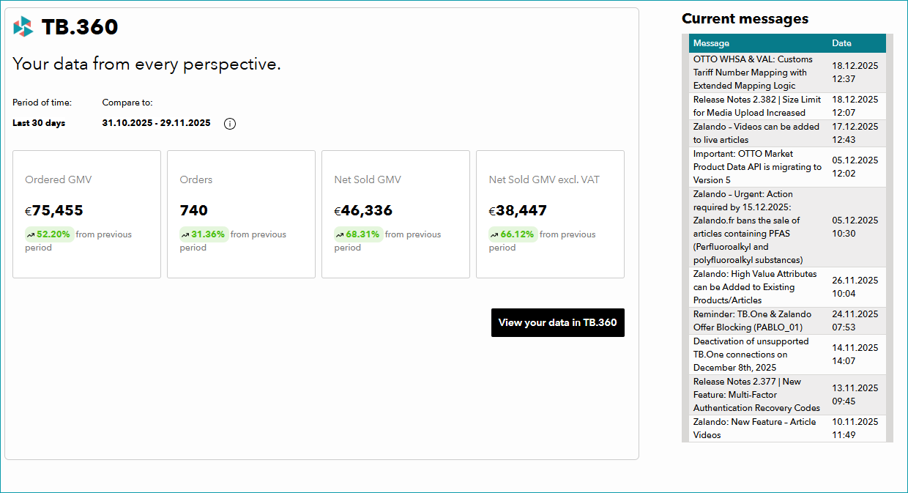Open the Orders card value 740

[x=194, y=211]
